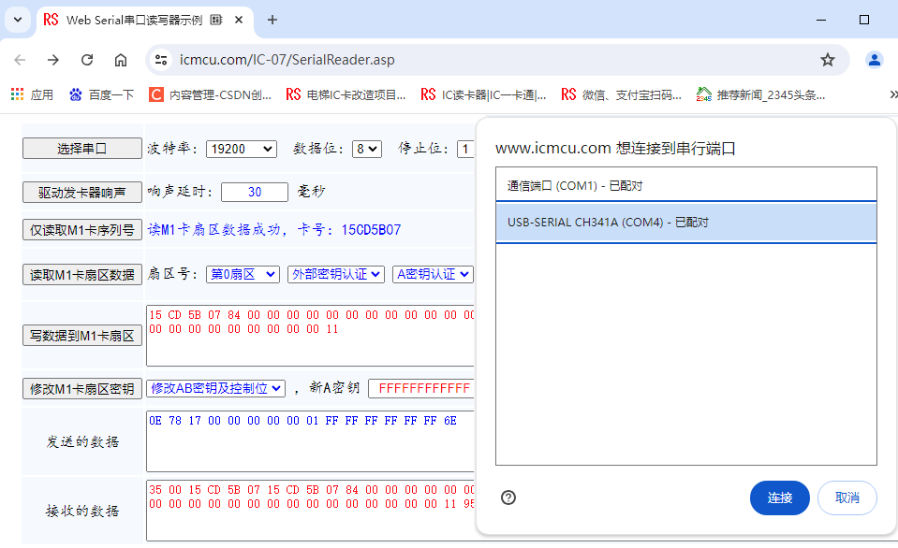The width and height of the screenshot is (898, 548).
Task: Click the 响声延时 input field with 30
Action: click(255, 192)
